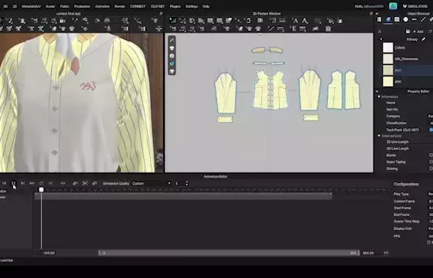Click the pen icon in the 2D side toolbar
The width and height of the screenshot is (433, 278).
172,40
